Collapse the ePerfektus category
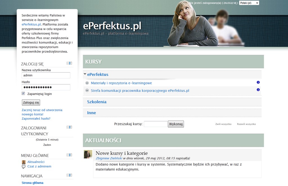The height and width of the screenshot is (186, 288). 85,74
